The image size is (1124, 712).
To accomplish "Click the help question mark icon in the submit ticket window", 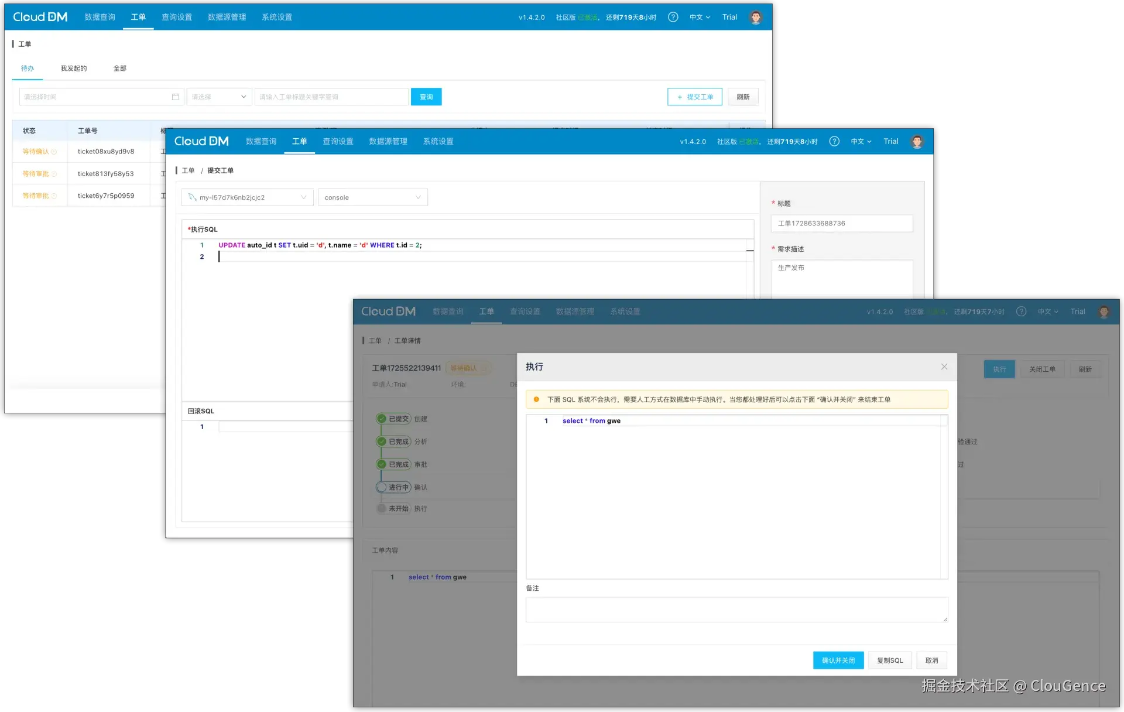I will [834, 141].
